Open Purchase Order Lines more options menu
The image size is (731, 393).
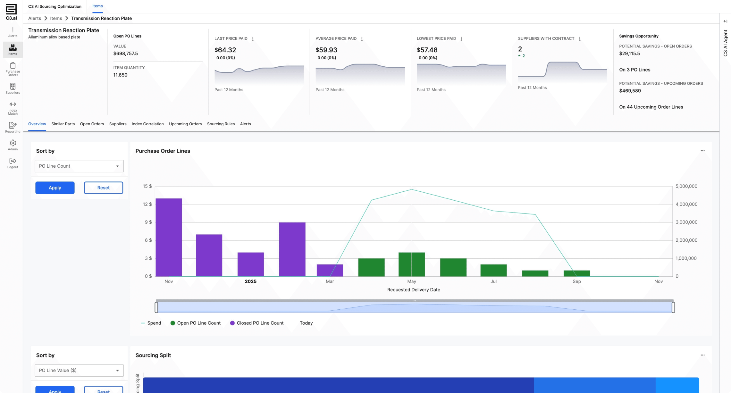702,151
